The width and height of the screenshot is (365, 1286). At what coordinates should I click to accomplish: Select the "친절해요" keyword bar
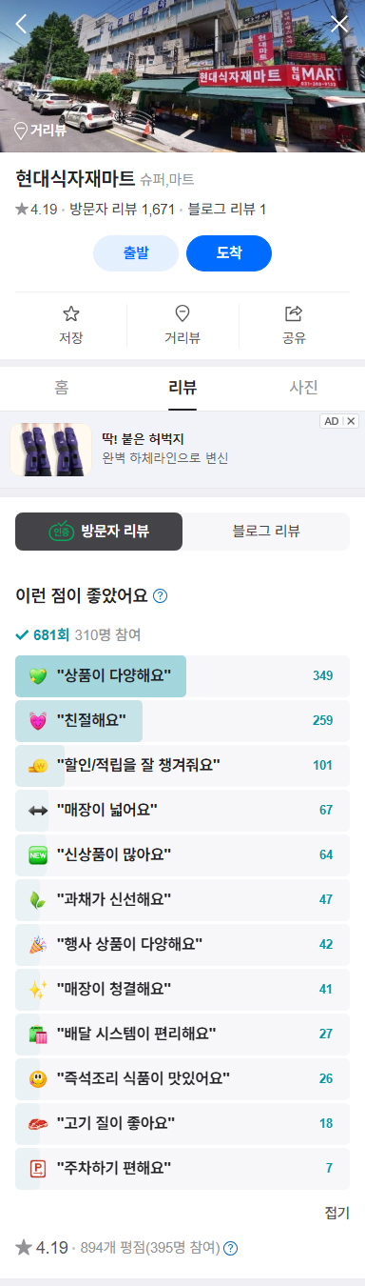[182, 721]
